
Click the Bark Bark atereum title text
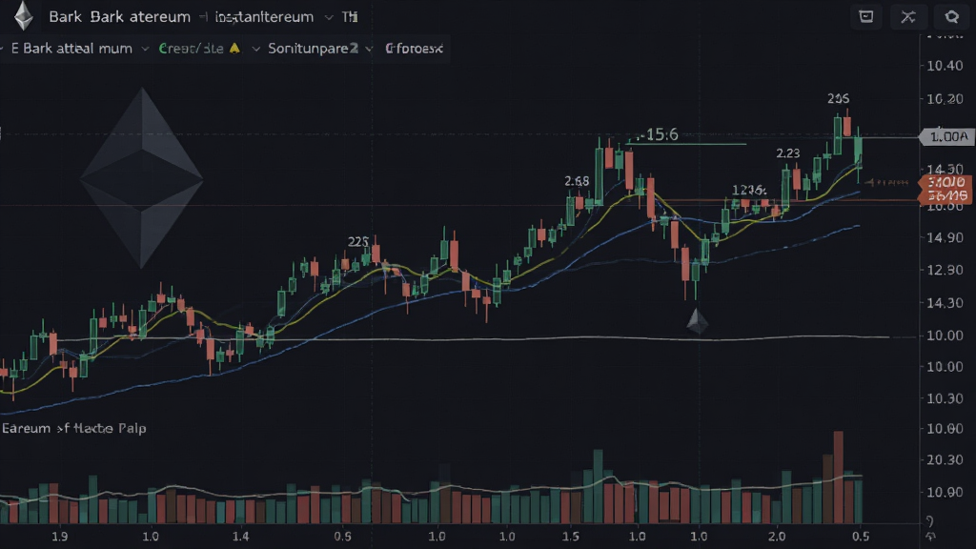119,17
